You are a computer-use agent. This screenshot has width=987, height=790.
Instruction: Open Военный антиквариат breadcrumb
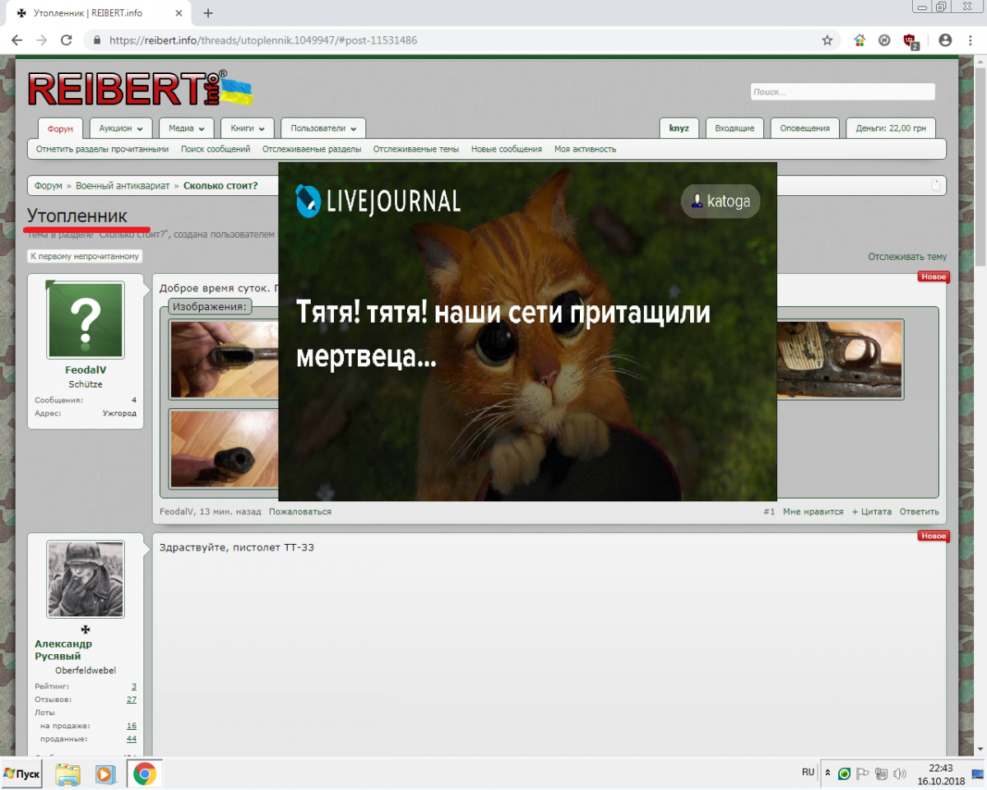point(123,185)
